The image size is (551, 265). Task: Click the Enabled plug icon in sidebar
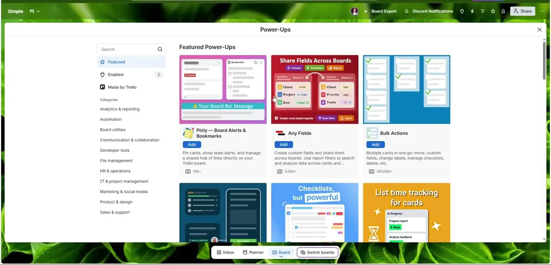(102, 74)
